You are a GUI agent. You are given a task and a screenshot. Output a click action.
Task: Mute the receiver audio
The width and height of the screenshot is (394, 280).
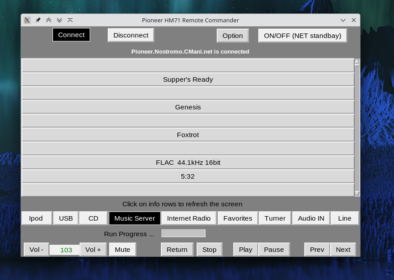(x=122, y=249)
